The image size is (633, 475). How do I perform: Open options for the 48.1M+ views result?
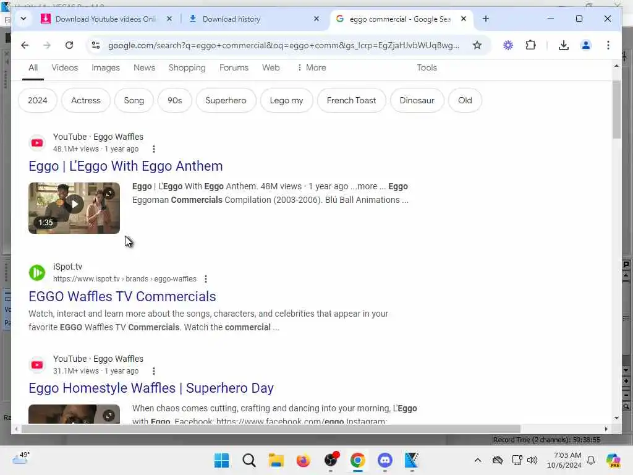154,149
